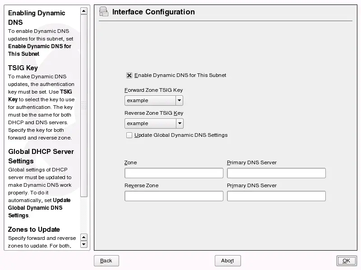The width and height of the screenshot is (361, 270).
Task: Click the Zone input field
Action: pos(174,173)
